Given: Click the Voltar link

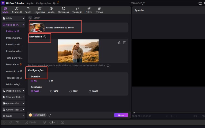Looking at the screenshot, I should (x=37, y=18).
